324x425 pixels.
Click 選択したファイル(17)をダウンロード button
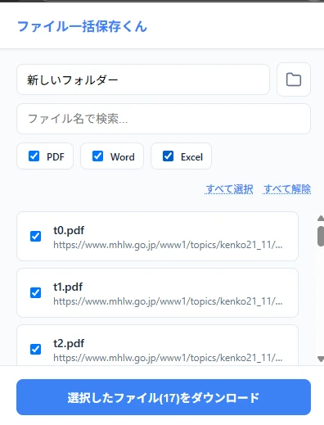click(x=164, y=397)
